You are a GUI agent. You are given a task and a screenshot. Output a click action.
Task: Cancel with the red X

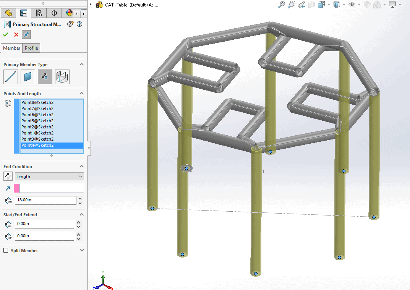(16, 34)
